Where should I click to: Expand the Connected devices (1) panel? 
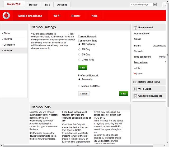coord(149,96)
